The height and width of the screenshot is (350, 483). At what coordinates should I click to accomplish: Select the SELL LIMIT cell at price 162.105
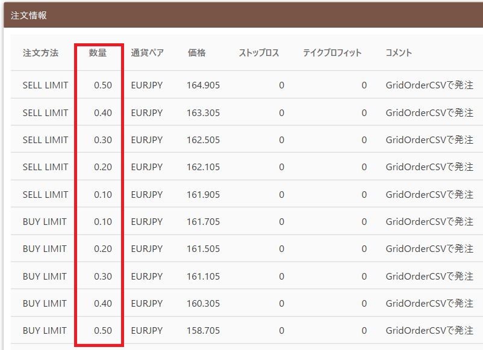(x=45, y=167)
